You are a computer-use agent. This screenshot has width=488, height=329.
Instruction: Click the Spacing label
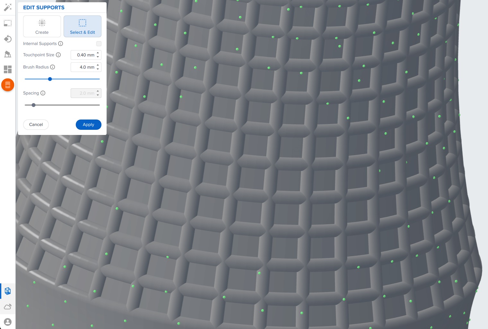31,93
